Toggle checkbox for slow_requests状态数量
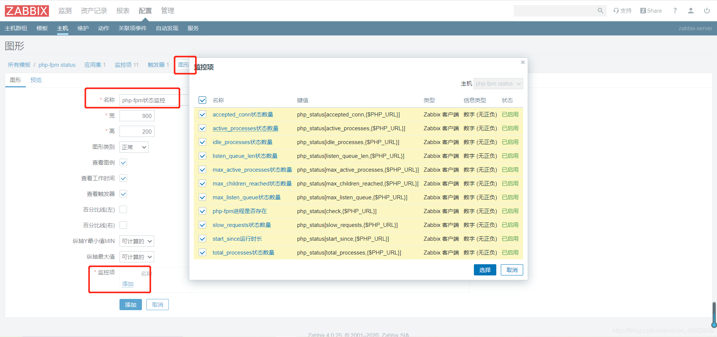The image size is (717, 337). click(x=202, y=225)
